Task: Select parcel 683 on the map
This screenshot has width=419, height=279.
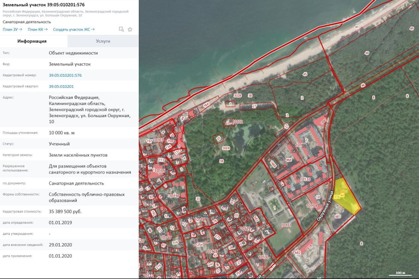Action: [338, 217]
